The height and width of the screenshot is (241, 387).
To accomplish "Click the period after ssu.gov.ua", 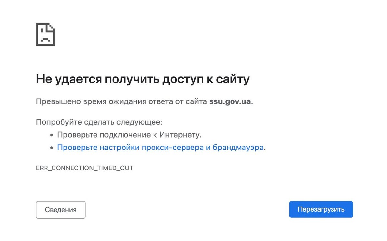I will (252, 102).
